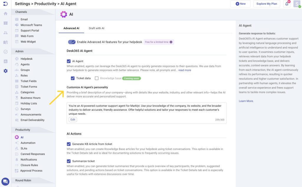Screen dimensions: 302x187
Task: Click Edit under the personality text
Action: point(73,119)
